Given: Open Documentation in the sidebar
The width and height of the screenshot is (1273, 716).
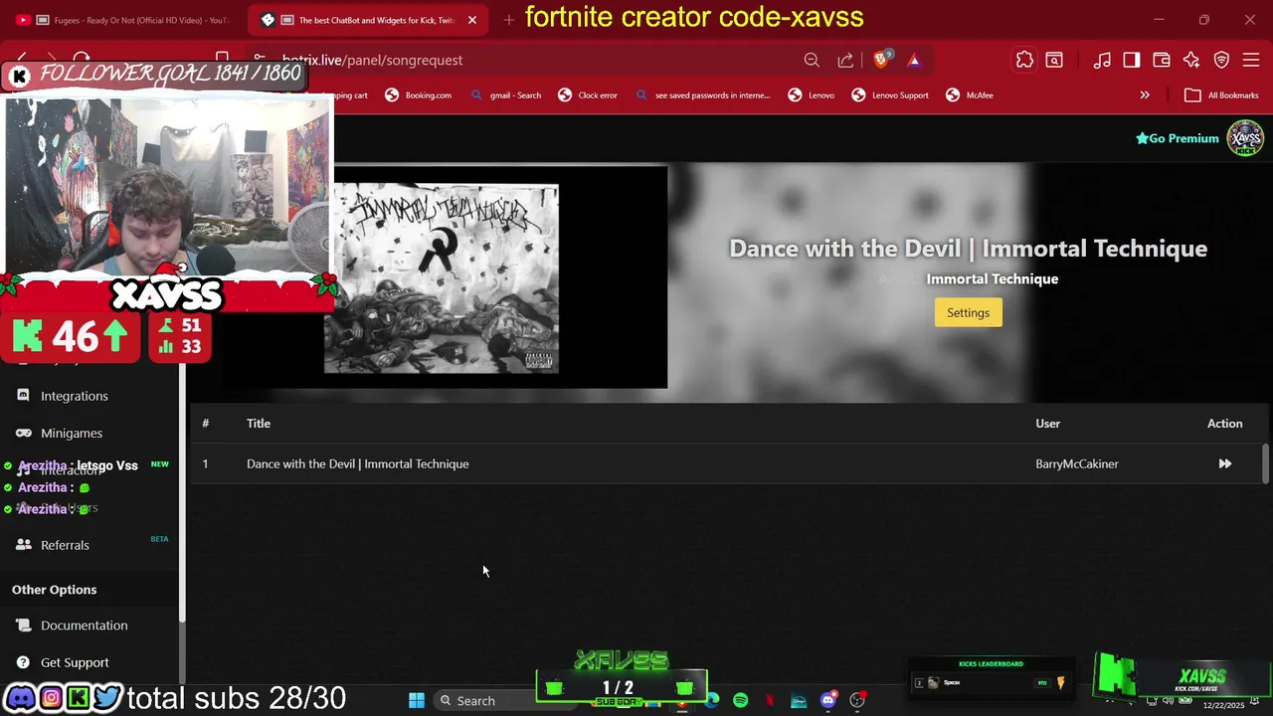Looking at the screenshot, I should click(x=85, y=626).
